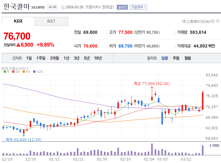Click the stock name 한국콜마
Viewport: 221px width, 163px height.
[x=17, y=6]
